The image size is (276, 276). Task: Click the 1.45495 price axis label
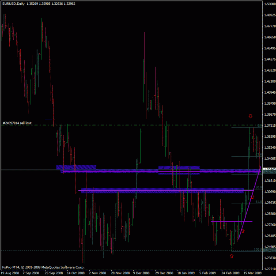(270, 48)
